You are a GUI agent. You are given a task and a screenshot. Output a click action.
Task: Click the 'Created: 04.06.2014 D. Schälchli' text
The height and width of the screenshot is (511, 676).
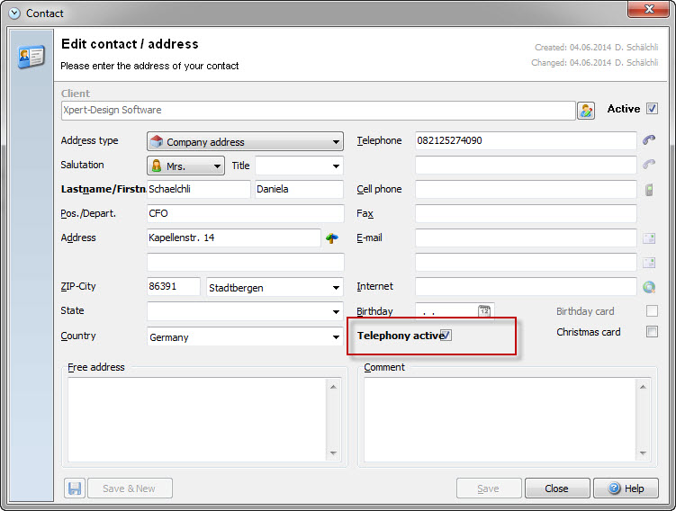(596, 47)
